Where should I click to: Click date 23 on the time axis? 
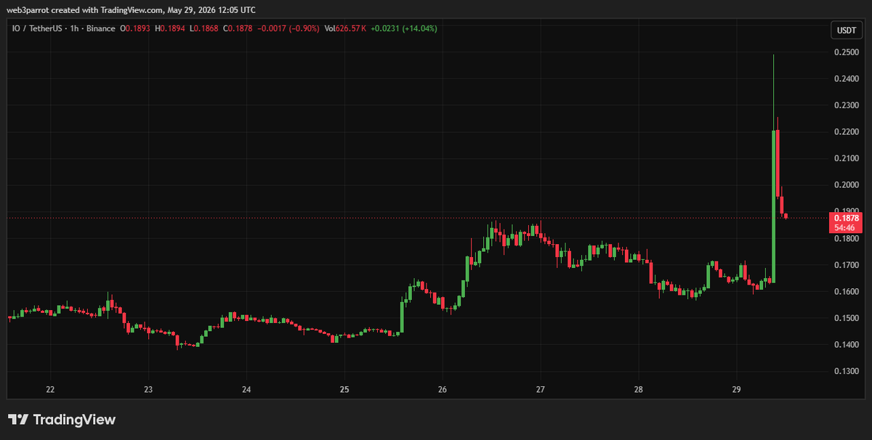click(x=148, y=389)
